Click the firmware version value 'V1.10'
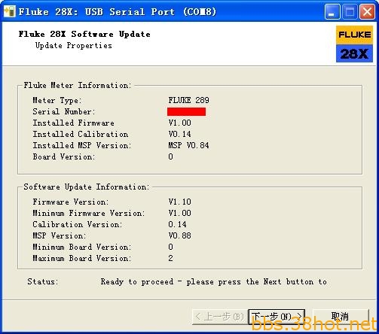The width and height of the screenshot is (379, 334). [x=179, y=202]
